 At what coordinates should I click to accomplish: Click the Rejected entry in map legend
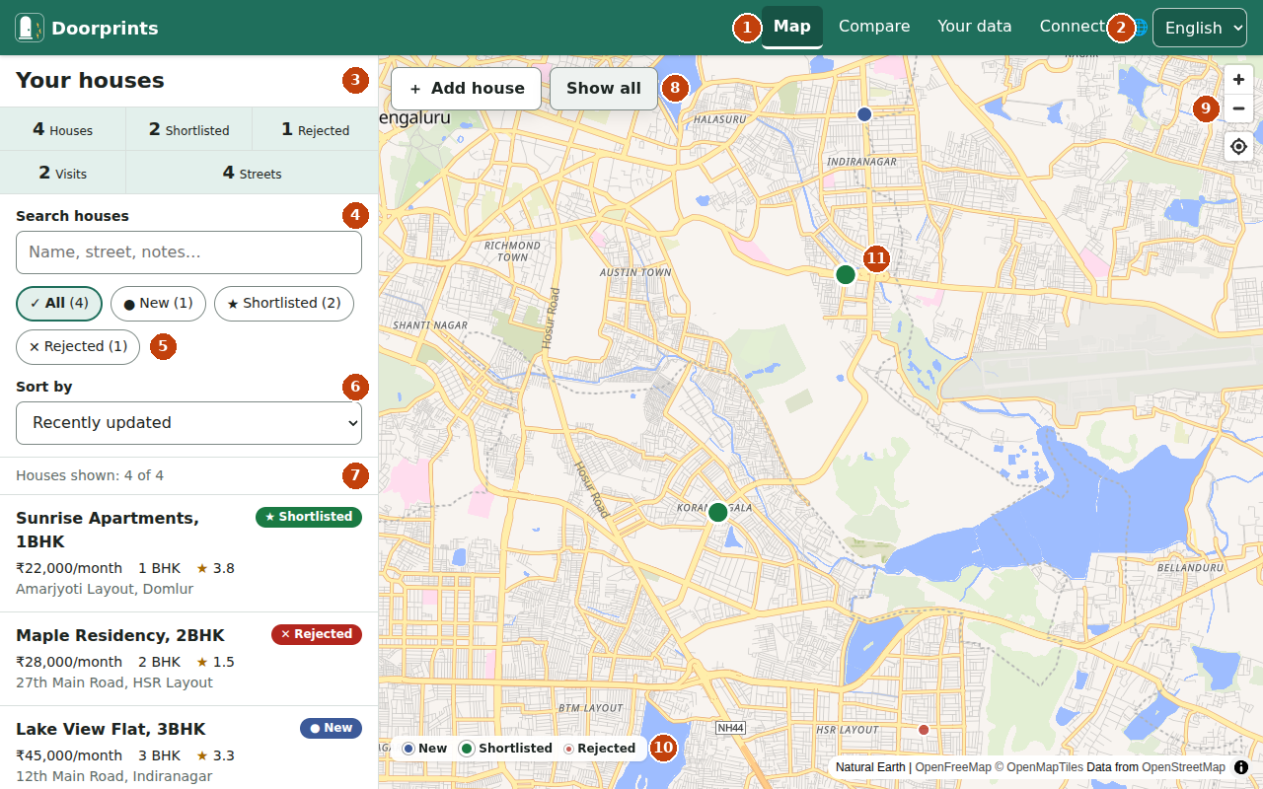[x=600, y=749]
